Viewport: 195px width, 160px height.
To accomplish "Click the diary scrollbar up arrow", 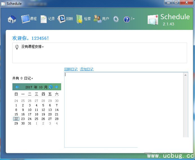I will [x=185, y=75].
